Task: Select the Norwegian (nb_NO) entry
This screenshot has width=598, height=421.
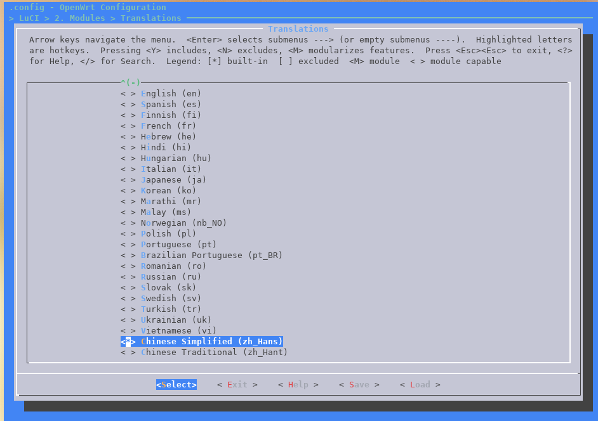Action: (183, 223)
